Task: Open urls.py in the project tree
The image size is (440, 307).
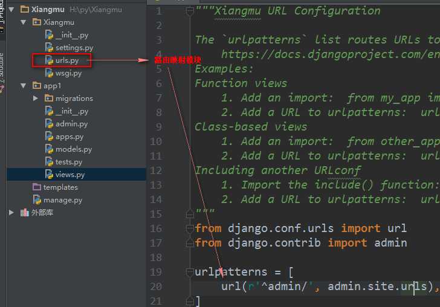Action: [67, 60]
